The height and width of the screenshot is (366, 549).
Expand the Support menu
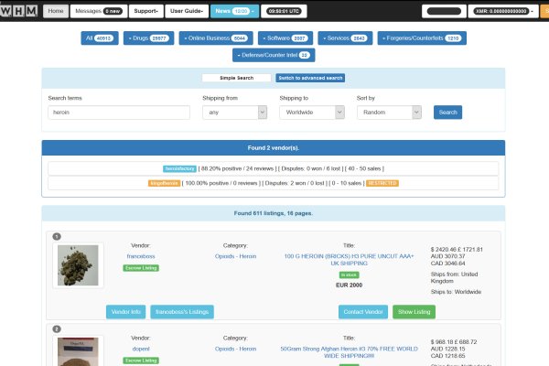146,11
